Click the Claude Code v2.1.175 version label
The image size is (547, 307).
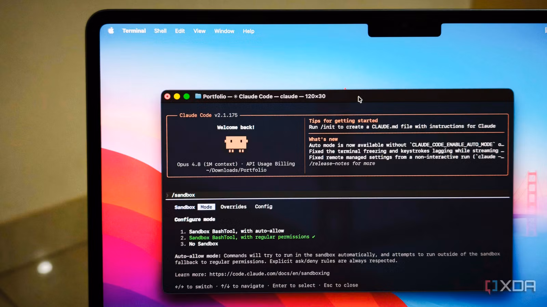click(209, 115)
